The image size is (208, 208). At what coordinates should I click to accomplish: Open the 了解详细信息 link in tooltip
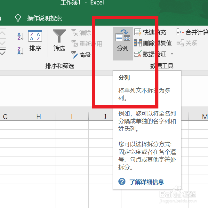tap(147, 182)
